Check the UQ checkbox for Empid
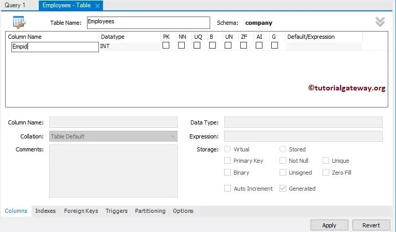The image size is (396, 232). point(197,45)
